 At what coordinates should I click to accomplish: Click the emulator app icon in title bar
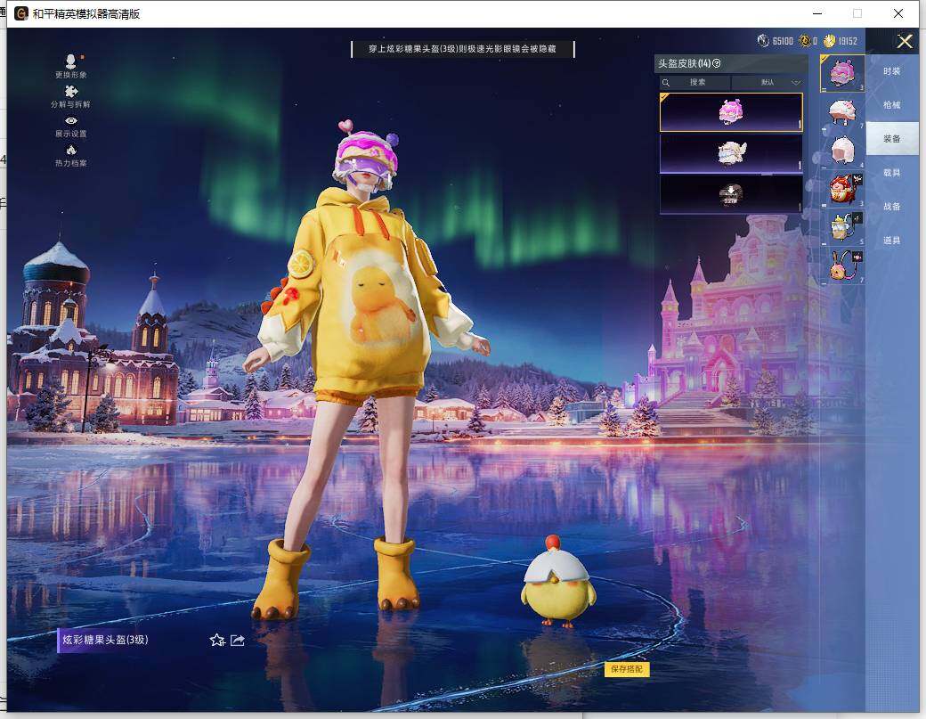coord(22,13)
